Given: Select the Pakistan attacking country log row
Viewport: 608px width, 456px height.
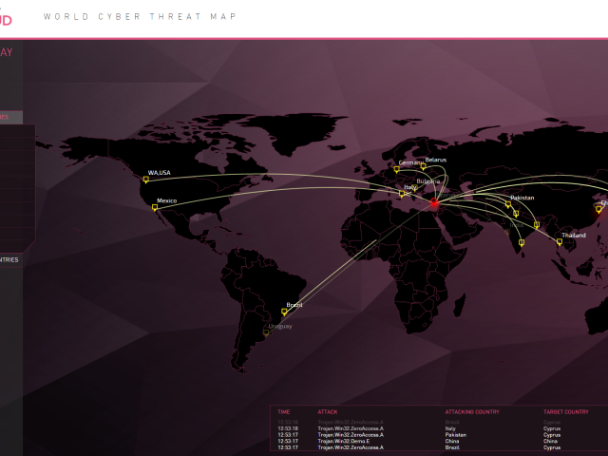Looking at the screenshot, I should (437, 435).
